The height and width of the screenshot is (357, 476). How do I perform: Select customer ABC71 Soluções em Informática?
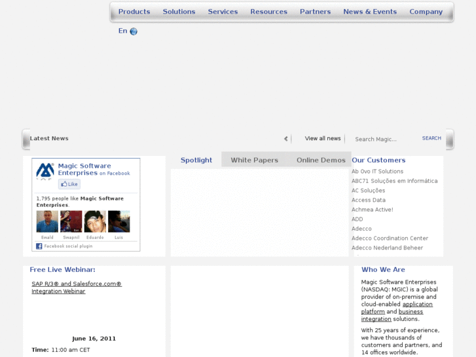pyautogui.click(x=395, y=181)
